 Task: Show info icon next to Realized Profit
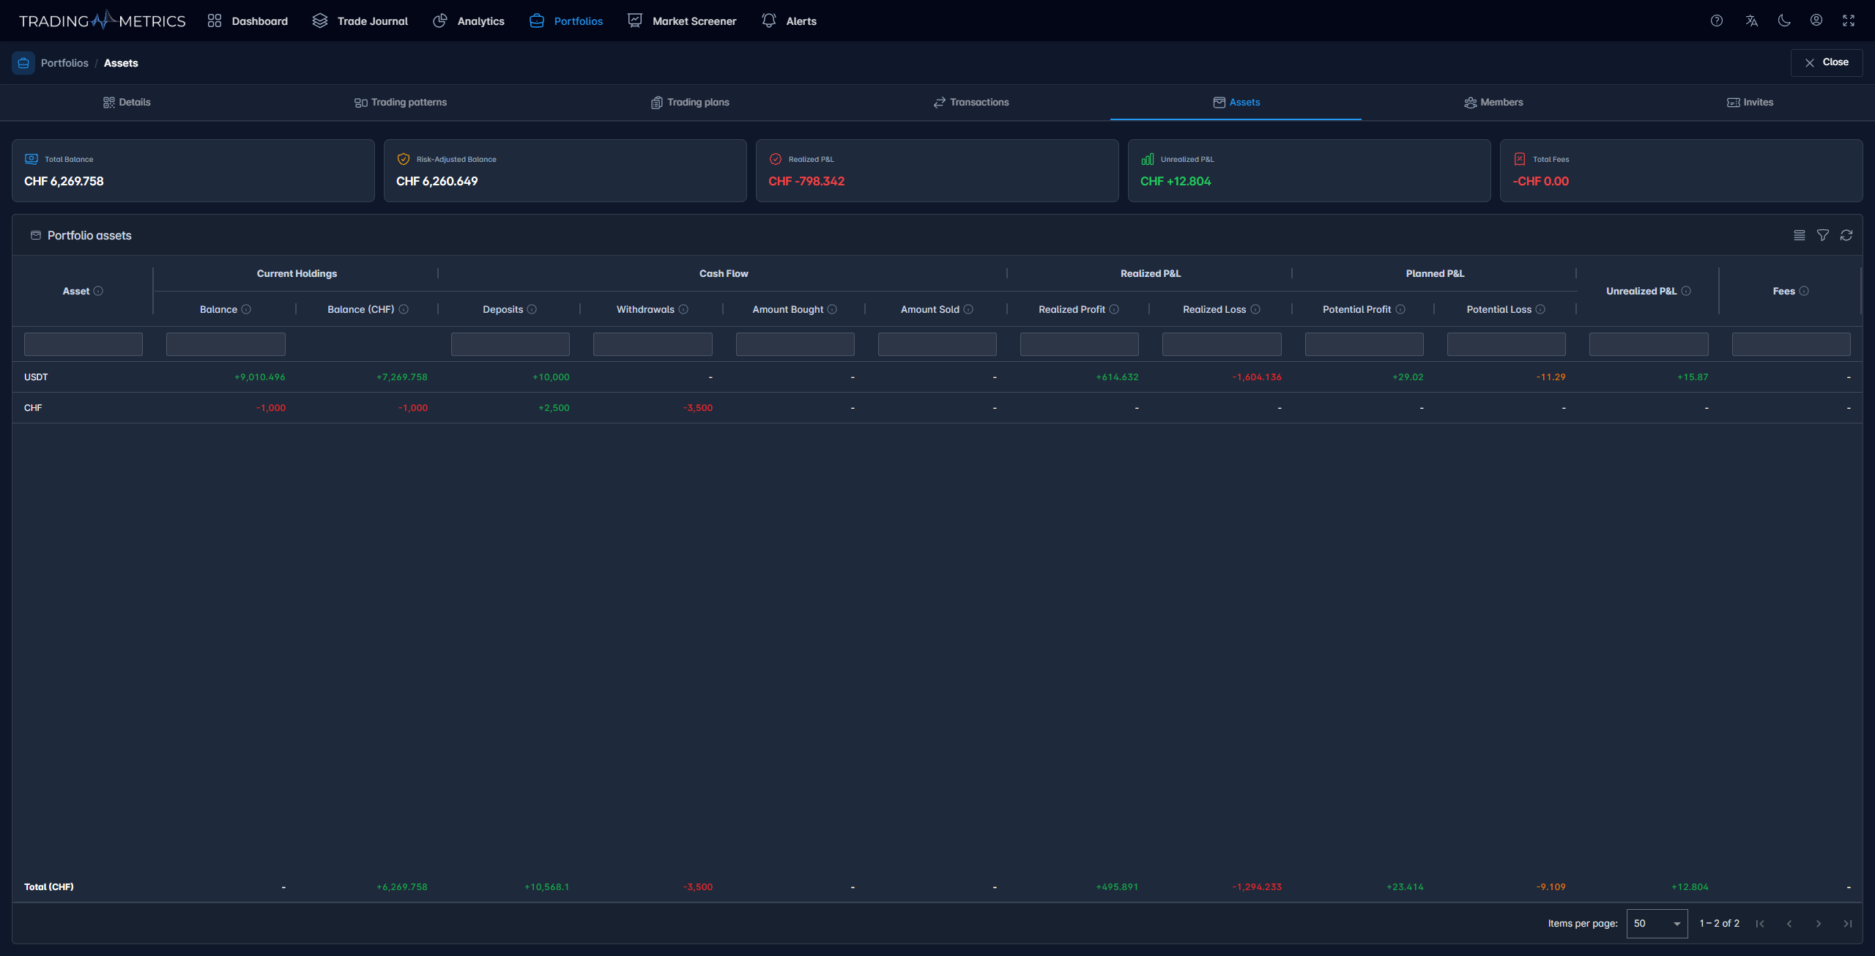click(x=1114, y=309)
